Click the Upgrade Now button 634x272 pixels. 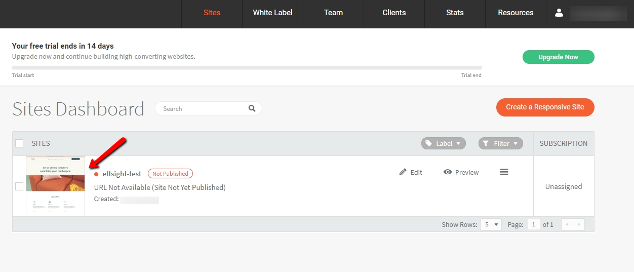[x=558, y=57]
